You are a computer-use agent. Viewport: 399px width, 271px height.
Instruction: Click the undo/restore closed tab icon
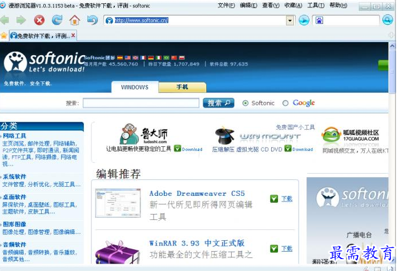92,20
